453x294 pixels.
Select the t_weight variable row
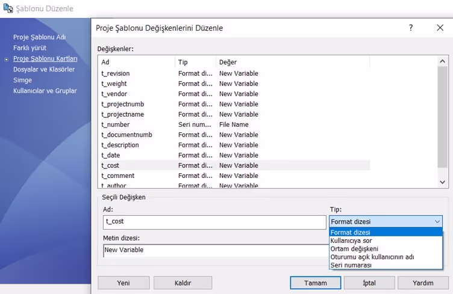[234, 84]
